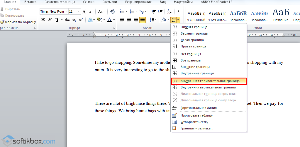This screenshot has height=147, width=300.
Task: Open 'Границы и заливка...' dialog
Action: pyautogui.click(x=196, y=128)
